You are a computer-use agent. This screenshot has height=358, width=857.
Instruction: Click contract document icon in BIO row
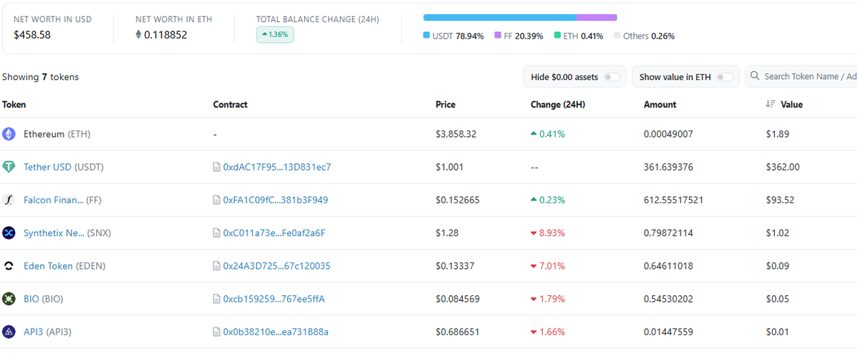click(x=216, y=299)
